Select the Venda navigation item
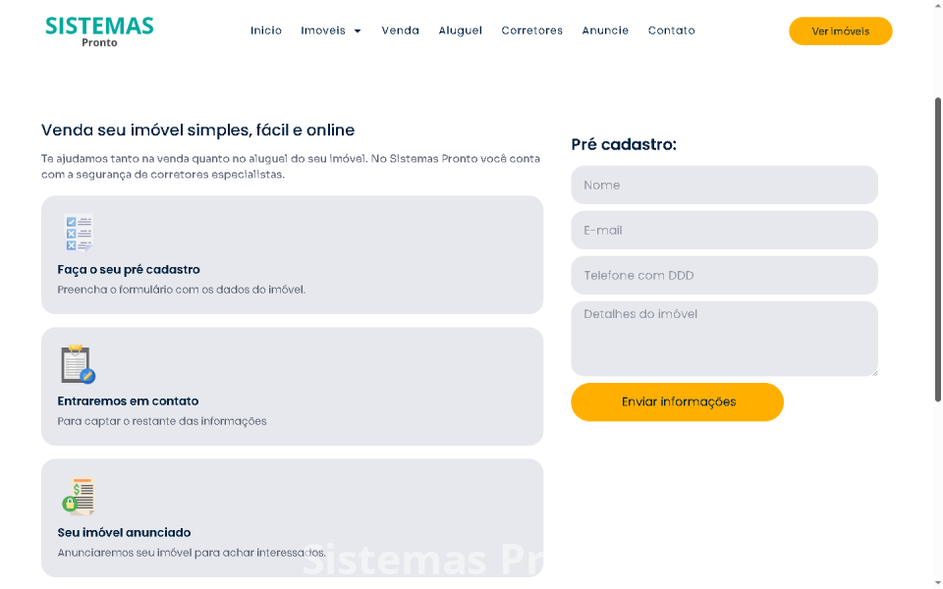 point(400,30)
